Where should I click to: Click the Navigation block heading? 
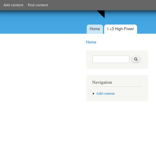[102, 82]
